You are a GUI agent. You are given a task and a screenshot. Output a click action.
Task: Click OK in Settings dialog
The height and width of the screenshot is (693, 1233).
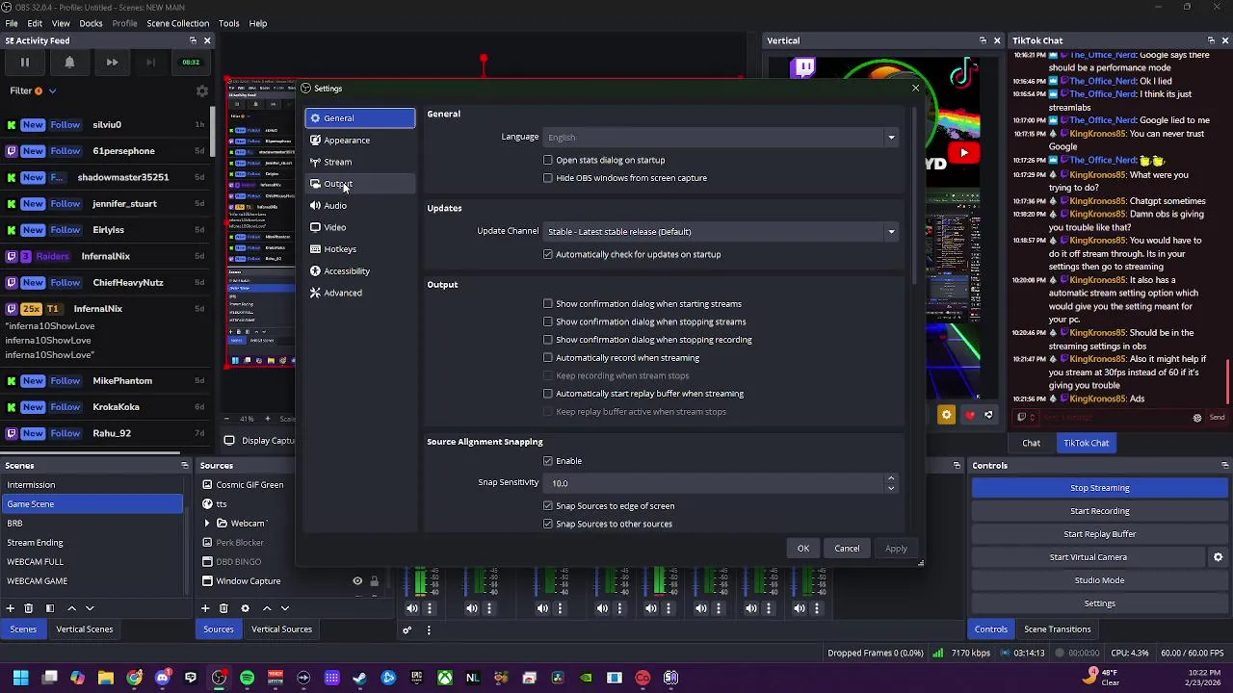(x=803, y=549)
